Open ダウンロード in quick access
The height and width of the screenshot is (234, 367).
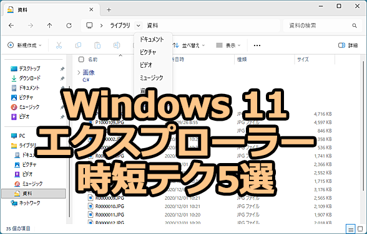[x=26, y=78]
